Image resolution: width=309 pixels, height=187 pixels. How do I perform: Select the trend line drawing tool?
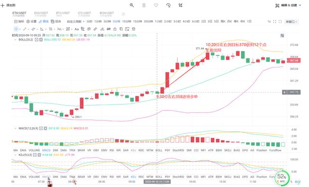[x=25, y=29]
